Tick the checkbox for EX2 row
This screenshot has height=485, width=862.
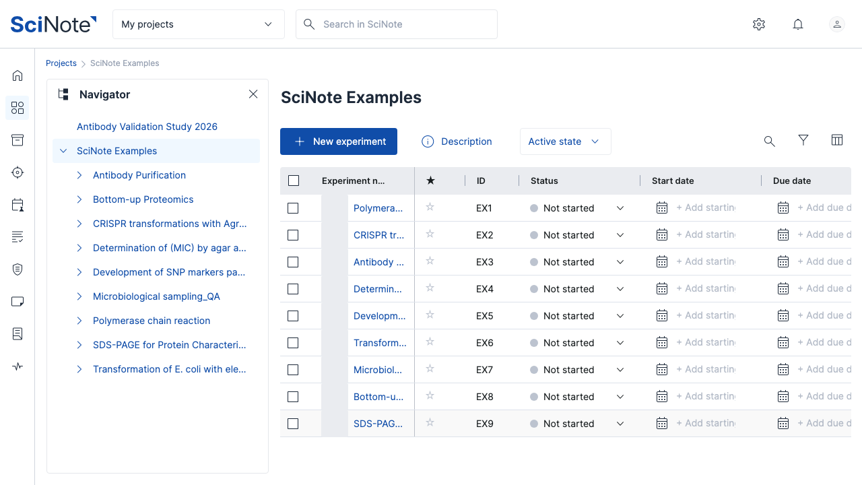(293, 235)
